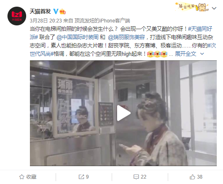
Task: Open the post options chevron menu
Action: (x=214, y=8)
